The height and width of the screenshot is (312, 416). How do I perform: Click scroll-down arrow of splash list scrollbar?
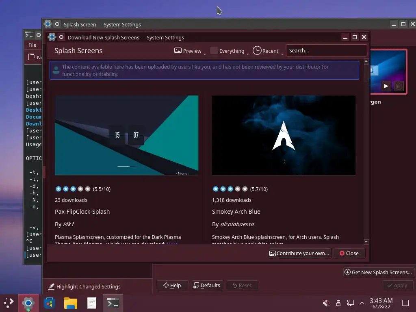(366, 242)
